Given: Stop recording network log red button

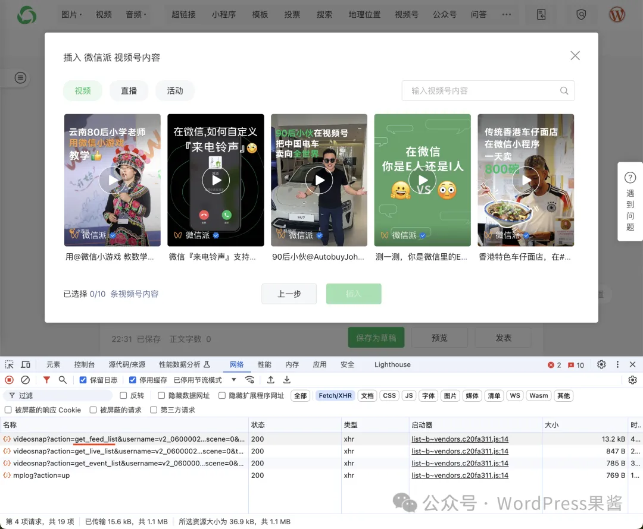Looking at the screenshot, I should click(9, 380).
